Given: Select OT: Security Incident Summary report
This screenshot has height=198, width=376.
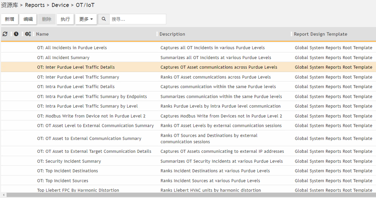Looking at the screenshot, I should (x=69, y=161).
